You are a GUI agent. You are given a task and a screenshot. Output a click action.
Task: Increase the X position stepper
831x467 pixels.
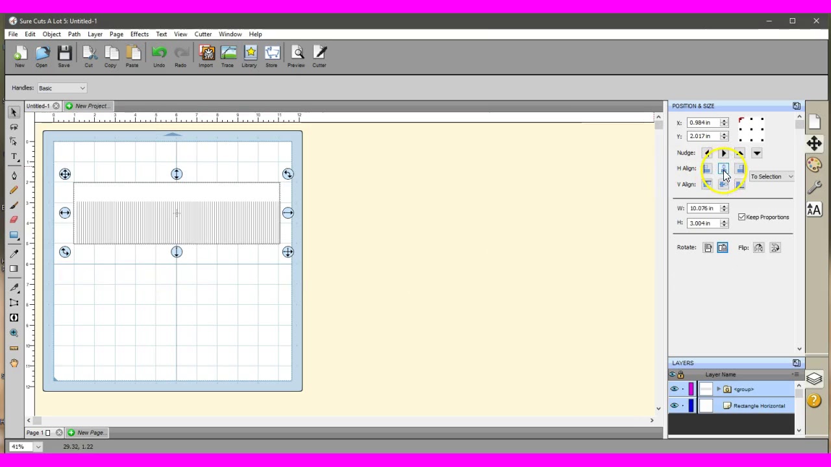[724, 121]
